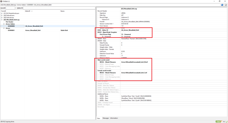This screenshot has height=123, width=228.
Task: Click the blue back navigation icon
Action: click(222, 5)
